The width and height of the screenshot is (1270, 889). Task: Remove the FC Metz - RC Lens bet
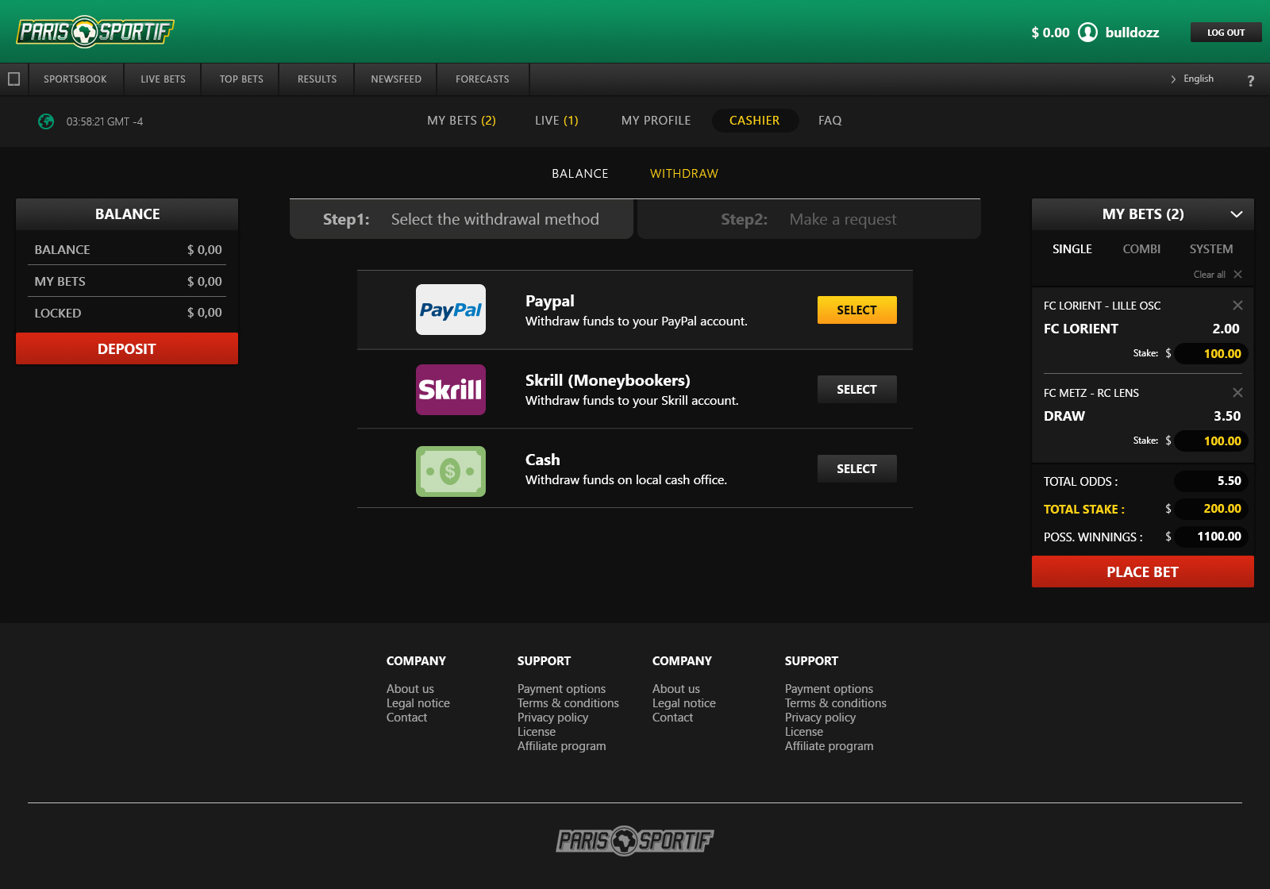[x=1237, y=393]
